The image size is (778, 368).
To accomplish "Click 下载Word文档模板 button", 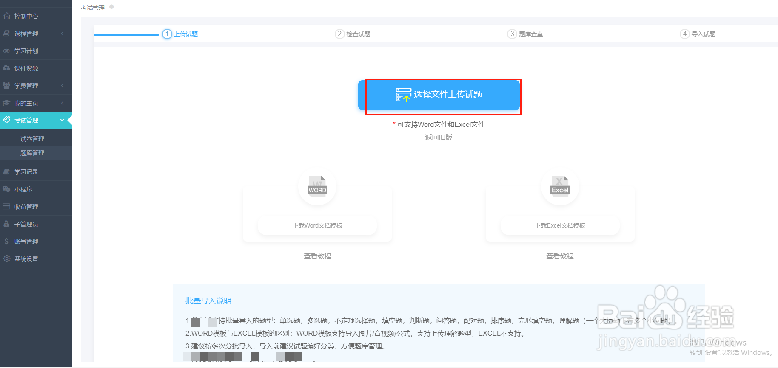I will coord(317,225).
